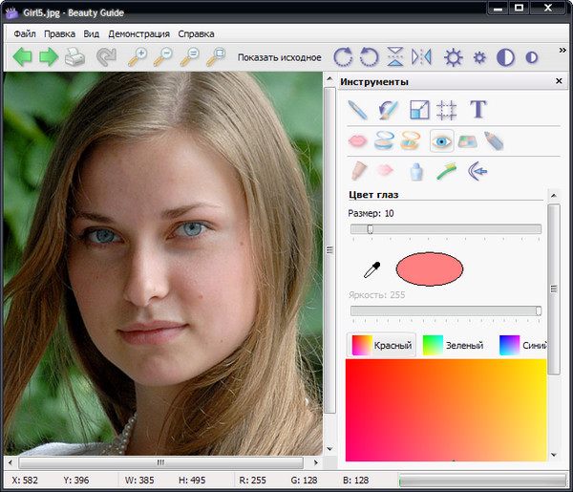Screen dimensions: 573x492
Task: Click the green back arrow icon
Action: click(x=22, y=57)
